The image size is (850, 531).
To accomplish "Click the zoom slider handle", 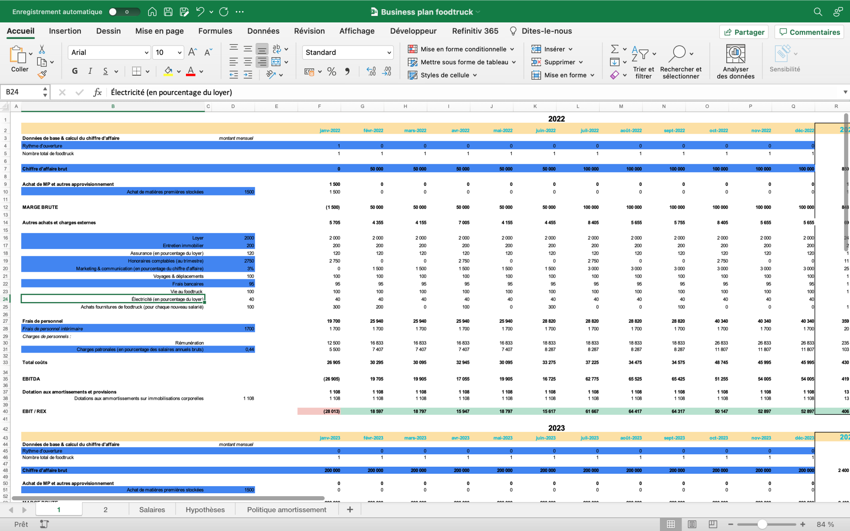I will click(x=762, y=524).
